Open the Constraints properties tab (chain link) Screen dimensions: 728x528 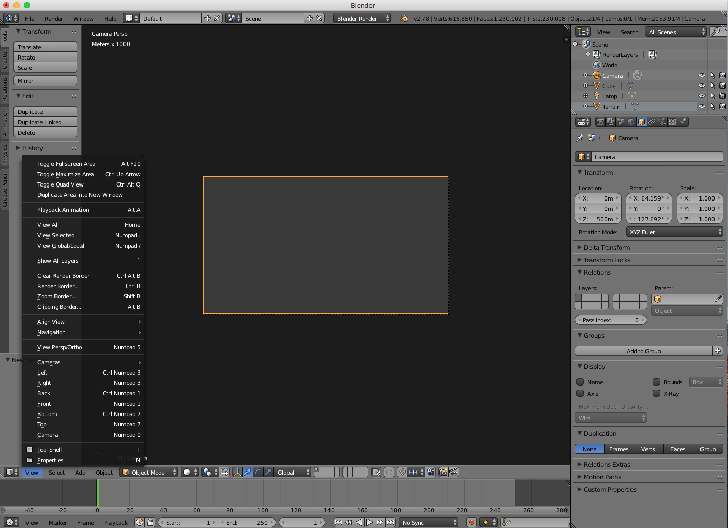(652, 122)
